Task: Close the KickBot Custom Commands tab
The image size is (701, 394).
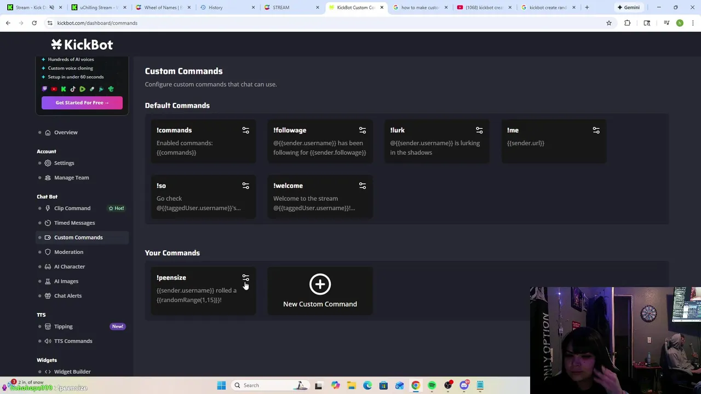Action: pos(382,8)
